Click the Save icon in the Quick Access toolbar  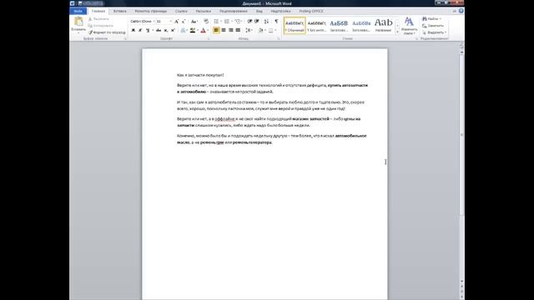80,3
